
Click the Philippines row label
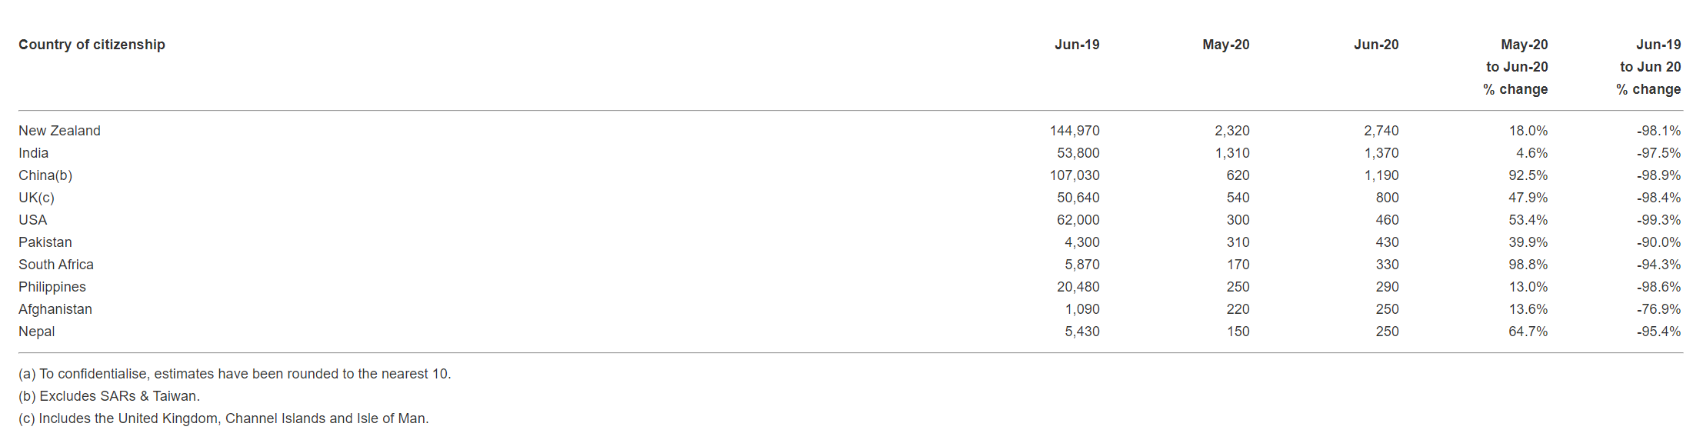[52, 287]
